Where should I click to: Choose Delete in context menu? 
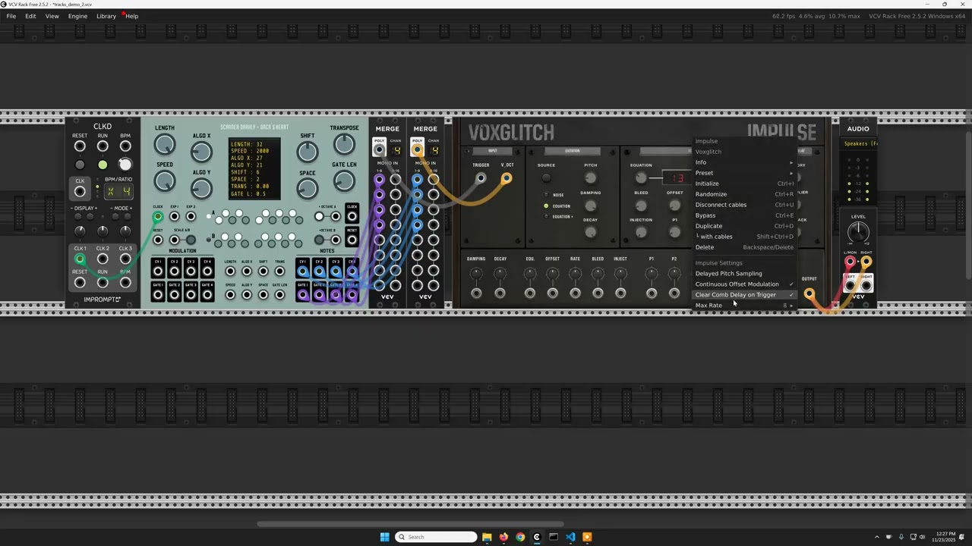(744, 247)
